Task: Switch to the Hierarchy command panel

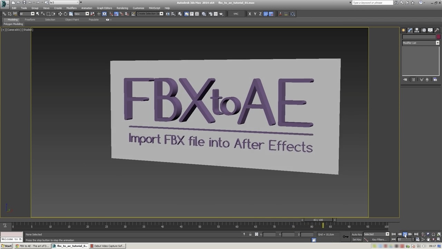Action: tap(416, 30)
